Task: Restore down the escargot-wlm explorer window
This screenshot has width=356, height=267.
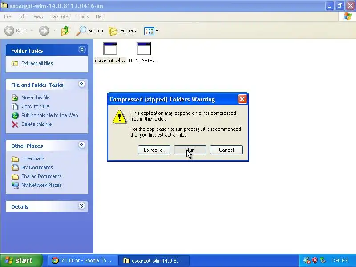Action: point(340,5)
